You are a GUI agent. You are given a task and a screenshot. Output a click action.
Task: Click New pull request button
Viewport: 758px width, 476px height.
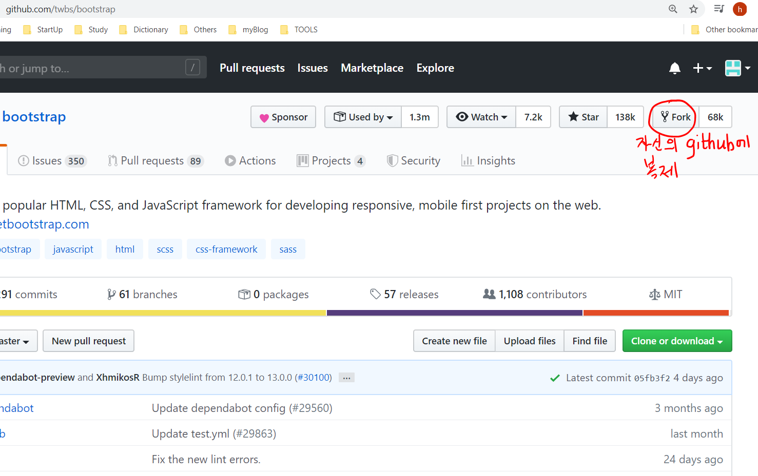pos(89,341)
